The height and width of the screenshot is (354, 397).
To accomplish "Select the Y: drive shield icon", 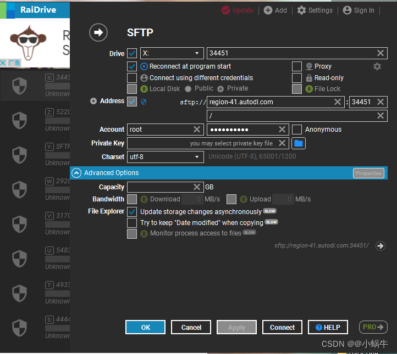I will (19, 155).
